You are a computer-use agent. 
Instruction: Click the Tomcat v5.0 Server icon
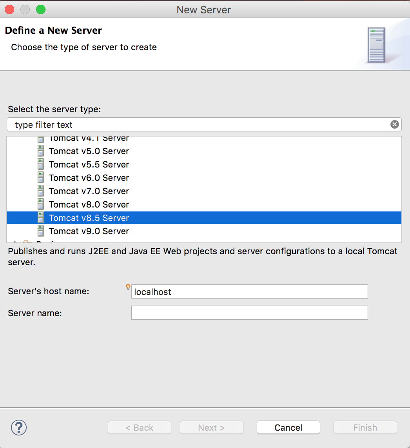click(41, 151)
